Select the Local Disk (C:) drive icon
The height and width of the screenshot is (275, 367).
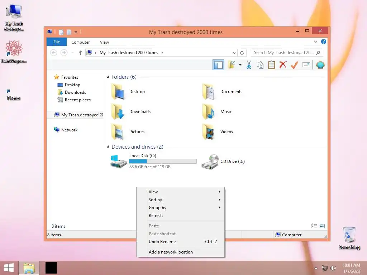pyautogui.click(x=119, y=161)
